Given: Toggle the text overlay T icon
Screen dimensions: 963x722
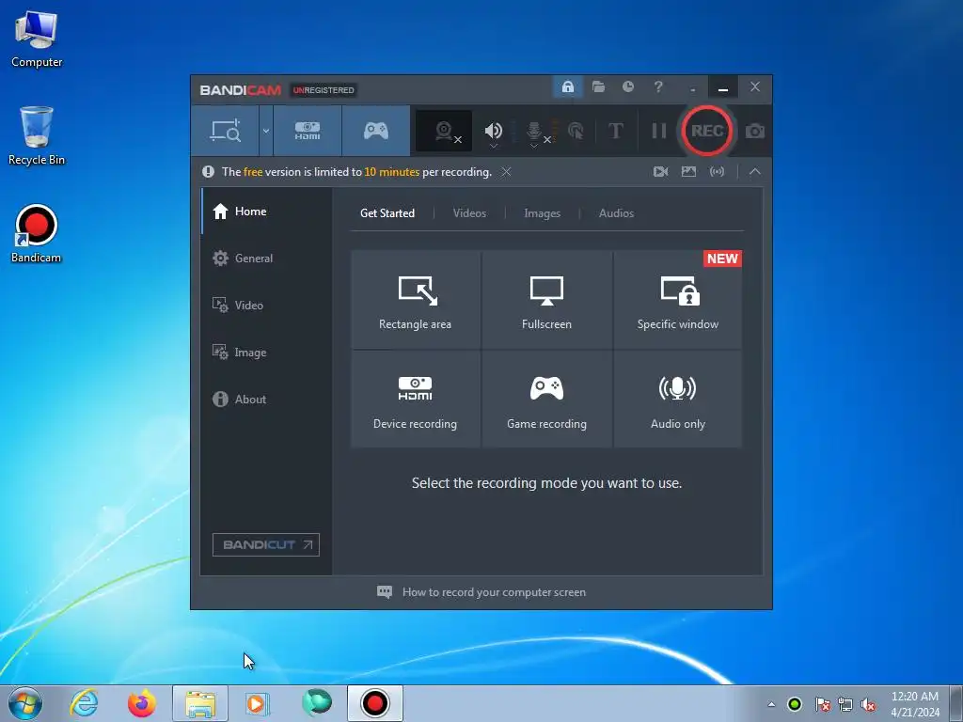Looking at the screenshot, I should pos(615,131).
